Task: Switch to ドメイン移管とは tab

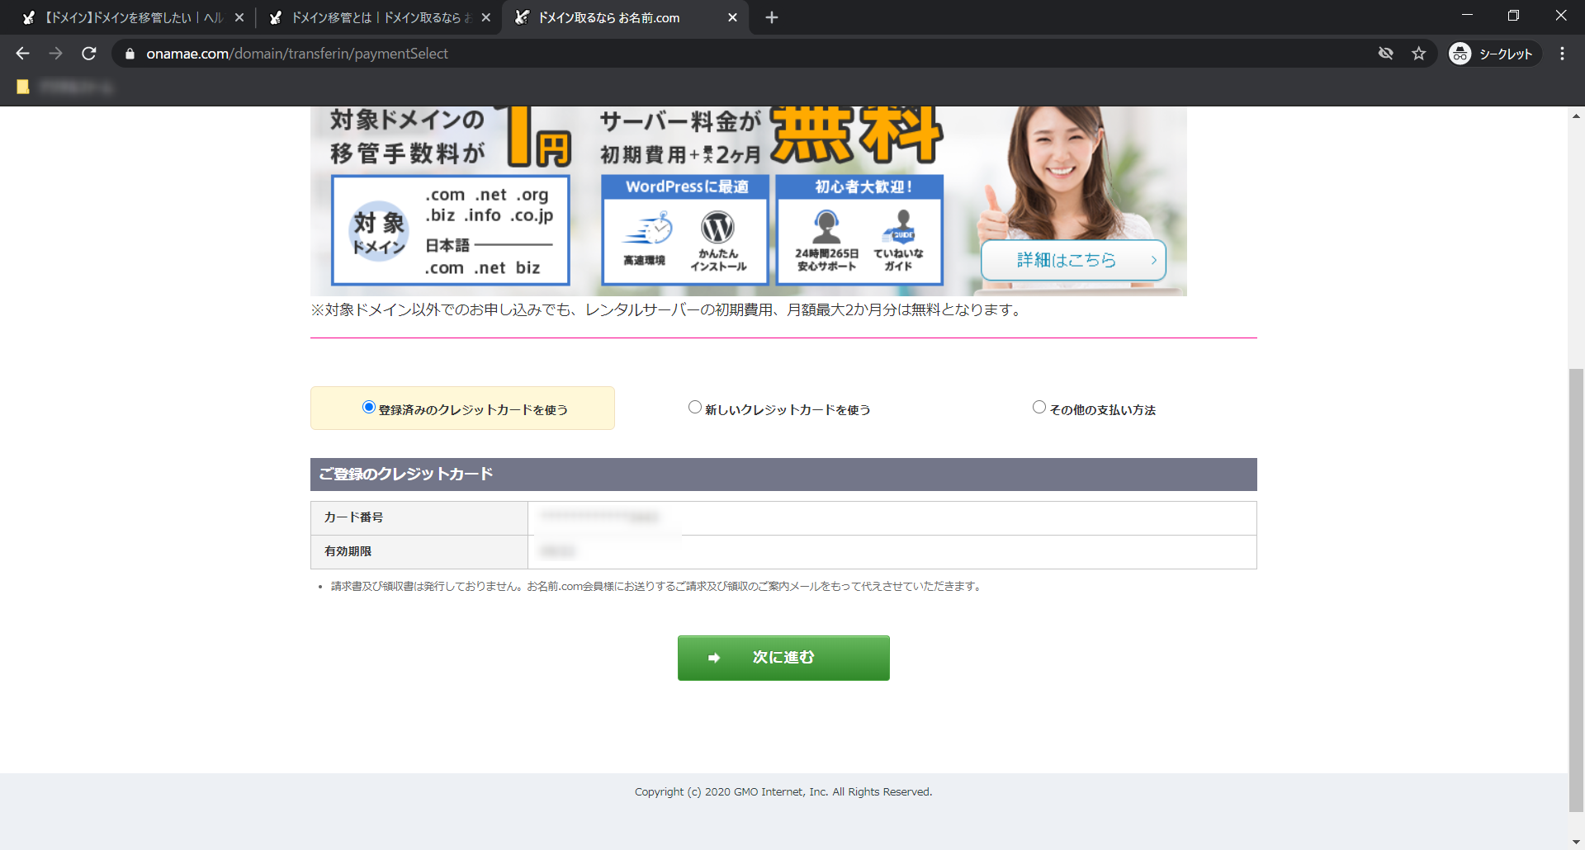Action: coord(380,17)
